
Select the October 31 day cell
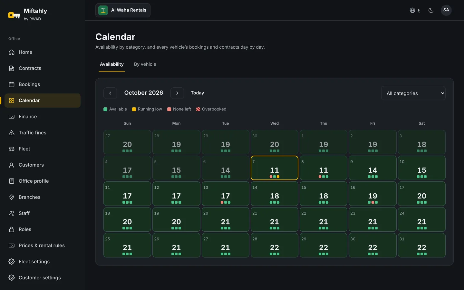(422, 245)
